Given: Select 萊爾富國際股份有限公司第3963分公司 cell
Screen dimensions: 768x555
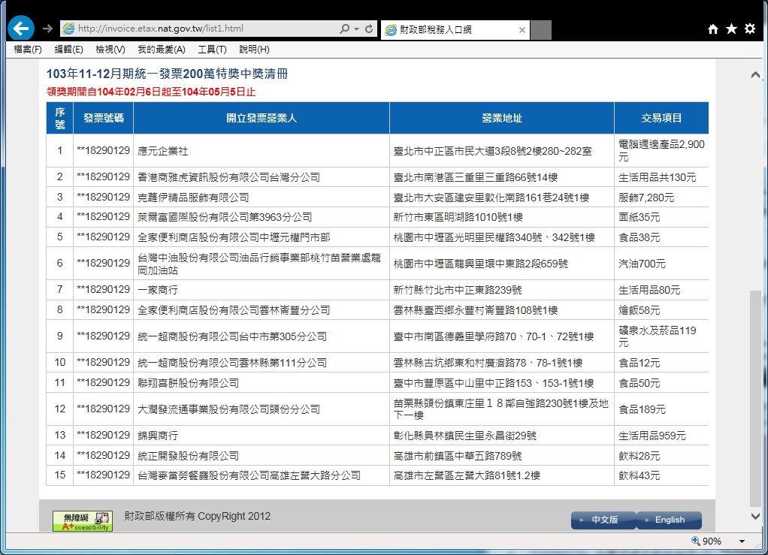Looking at the screenshot, I should point(262,217).
